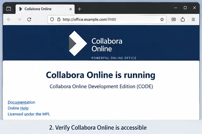Open the Documentation link
The width and height of the screenshot is (202, 134).
tap(21, 102)
